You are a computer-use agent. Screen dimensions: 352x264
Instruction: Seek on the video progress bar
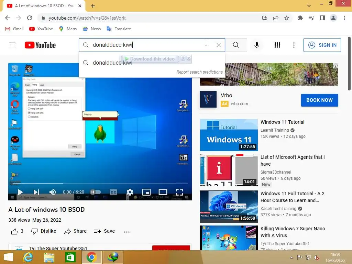point(100,184)
